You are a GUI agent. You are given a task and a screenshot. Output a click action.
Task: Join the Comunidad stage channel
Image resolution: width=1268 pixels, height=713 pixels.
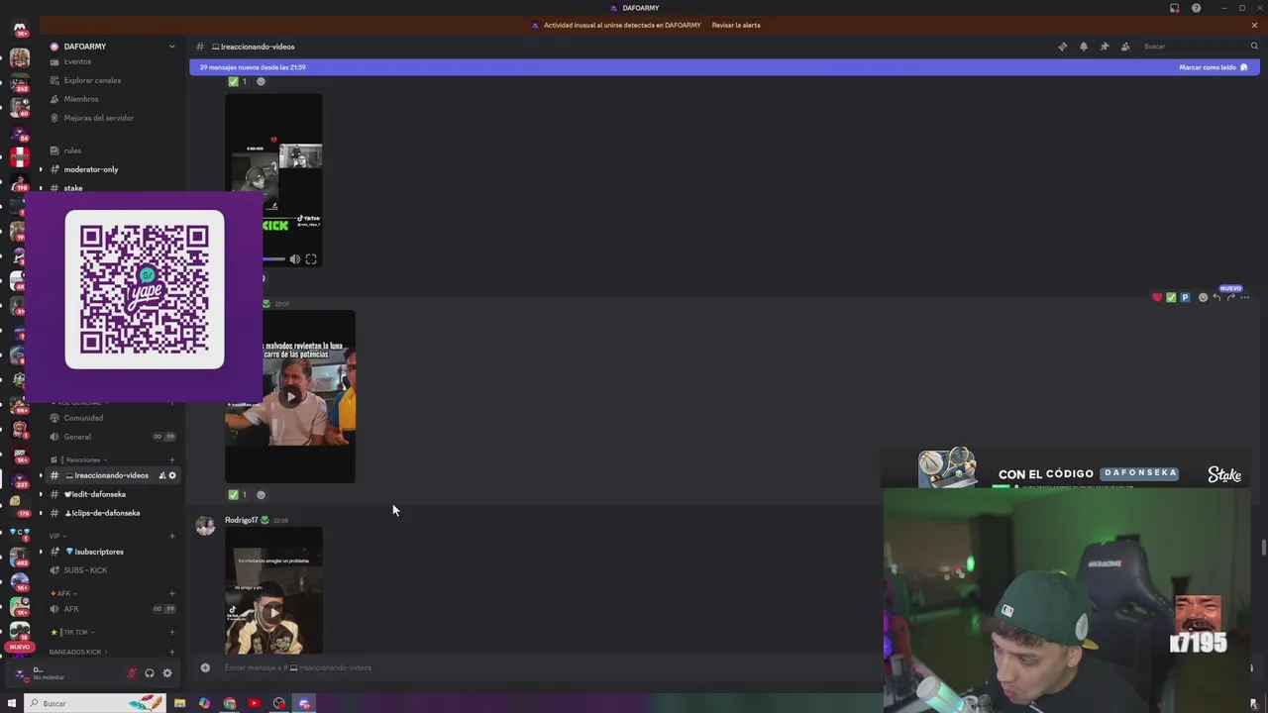(x=83, y=418)
